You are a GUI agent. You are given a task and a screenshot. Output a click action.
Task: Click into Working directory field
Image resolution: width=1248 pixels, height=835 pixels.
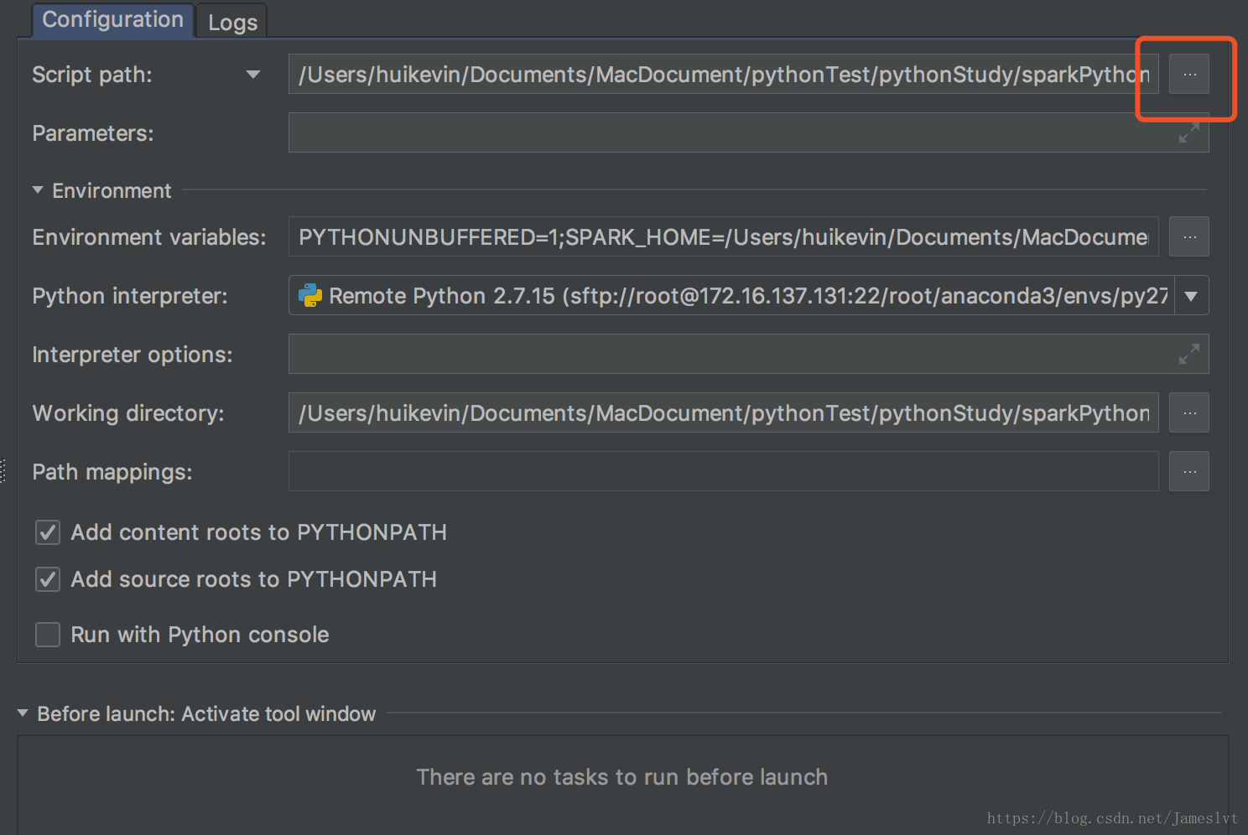tap(723, 412)
